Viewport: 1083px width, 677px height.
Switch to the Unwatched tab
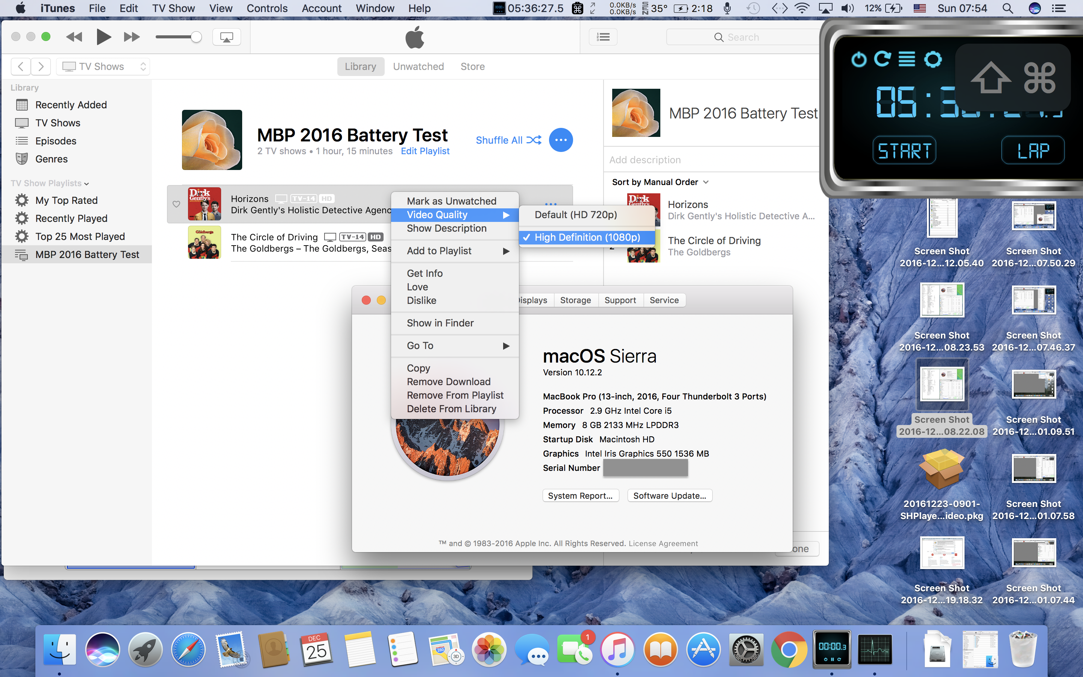coord(418,67)
